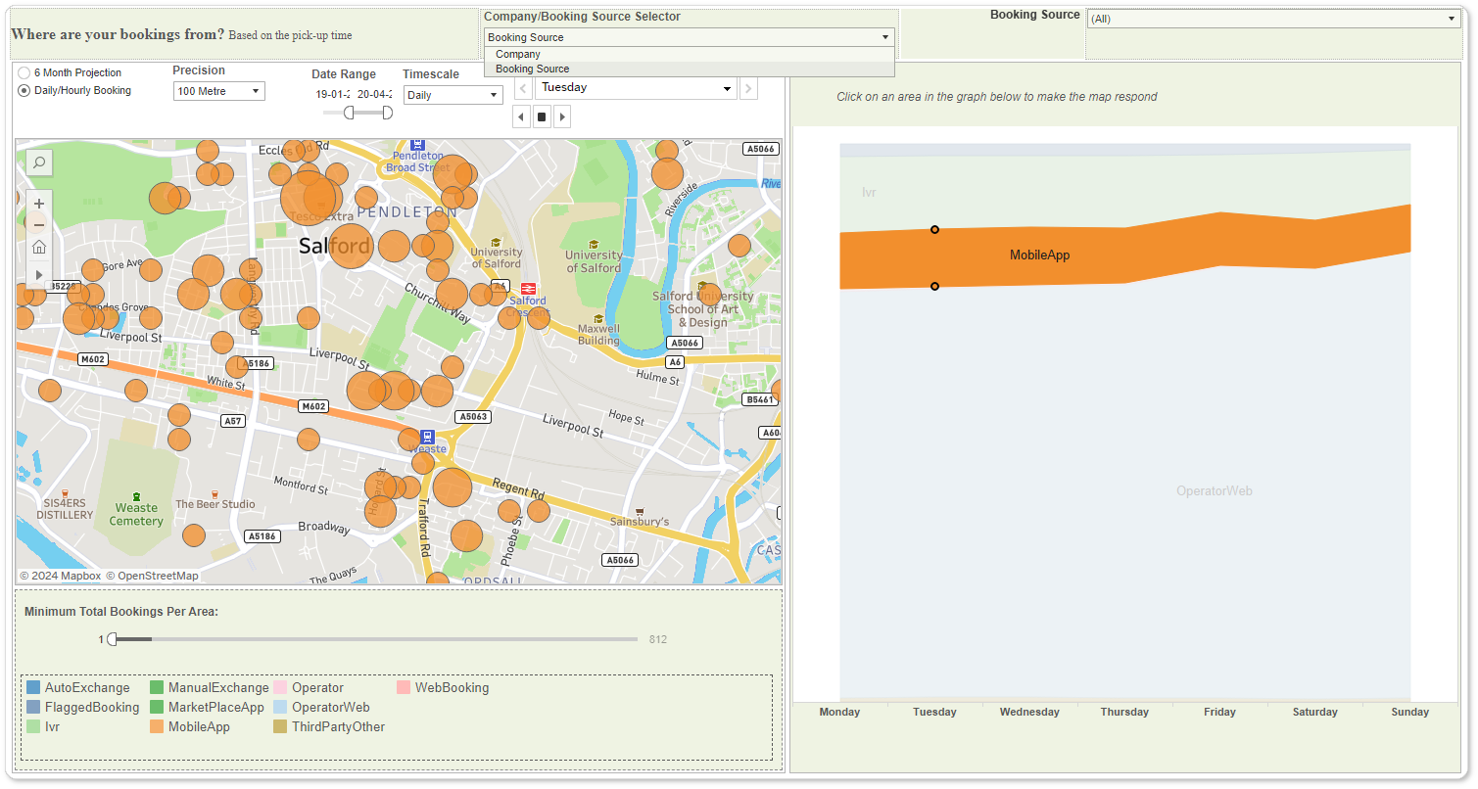Click the Minimum Total Bookings slider handle
1478x789 pixels.
112,639
